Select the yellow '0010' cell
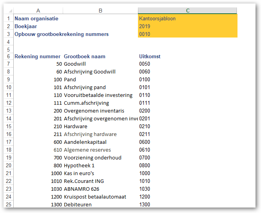This screenshot has height=213, width=261. click(x=188, y=34)
